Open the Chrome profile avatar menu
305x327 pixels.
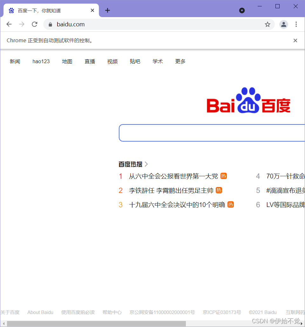coord(283,24)
